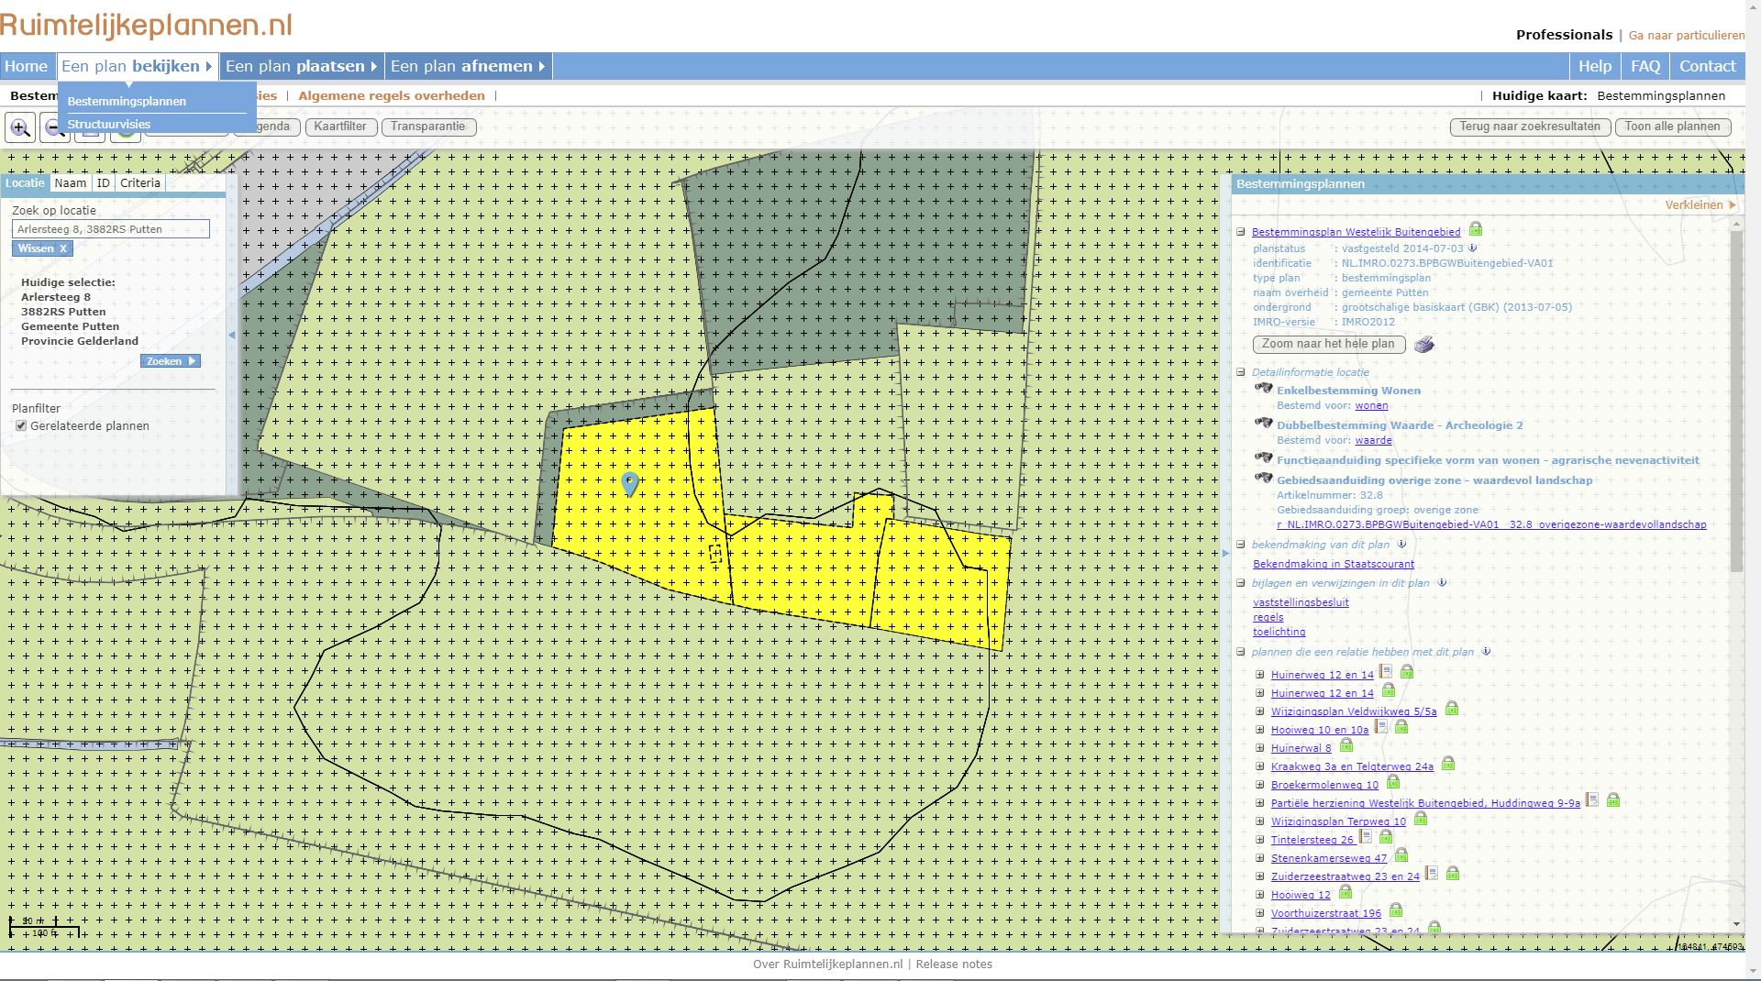Expand the Huinerwal 8 tree entry
1761x981 pixels.
coord(1260,746)
